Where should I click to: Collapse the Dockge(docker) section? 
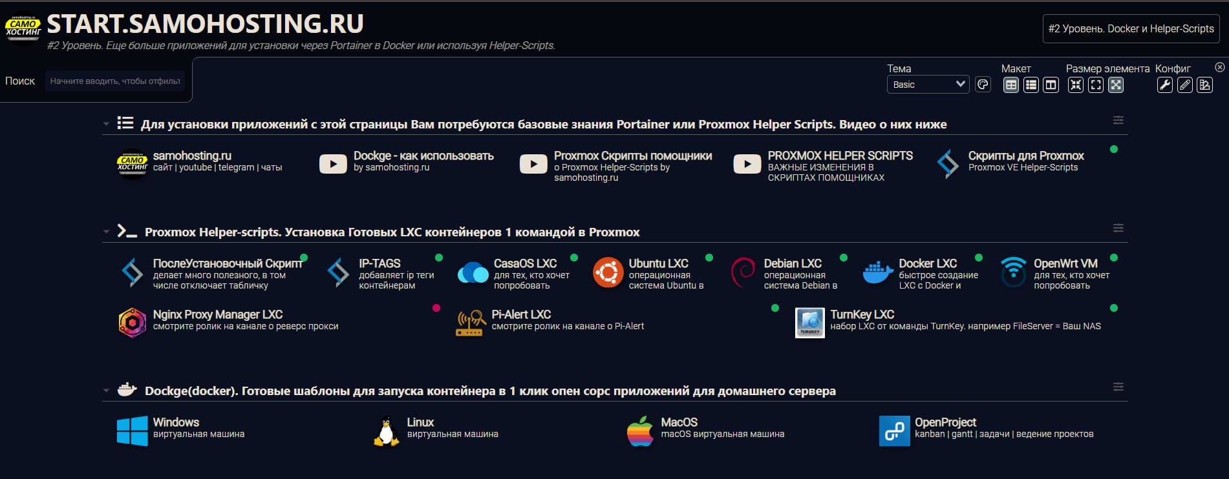click(x=106, y=391)
